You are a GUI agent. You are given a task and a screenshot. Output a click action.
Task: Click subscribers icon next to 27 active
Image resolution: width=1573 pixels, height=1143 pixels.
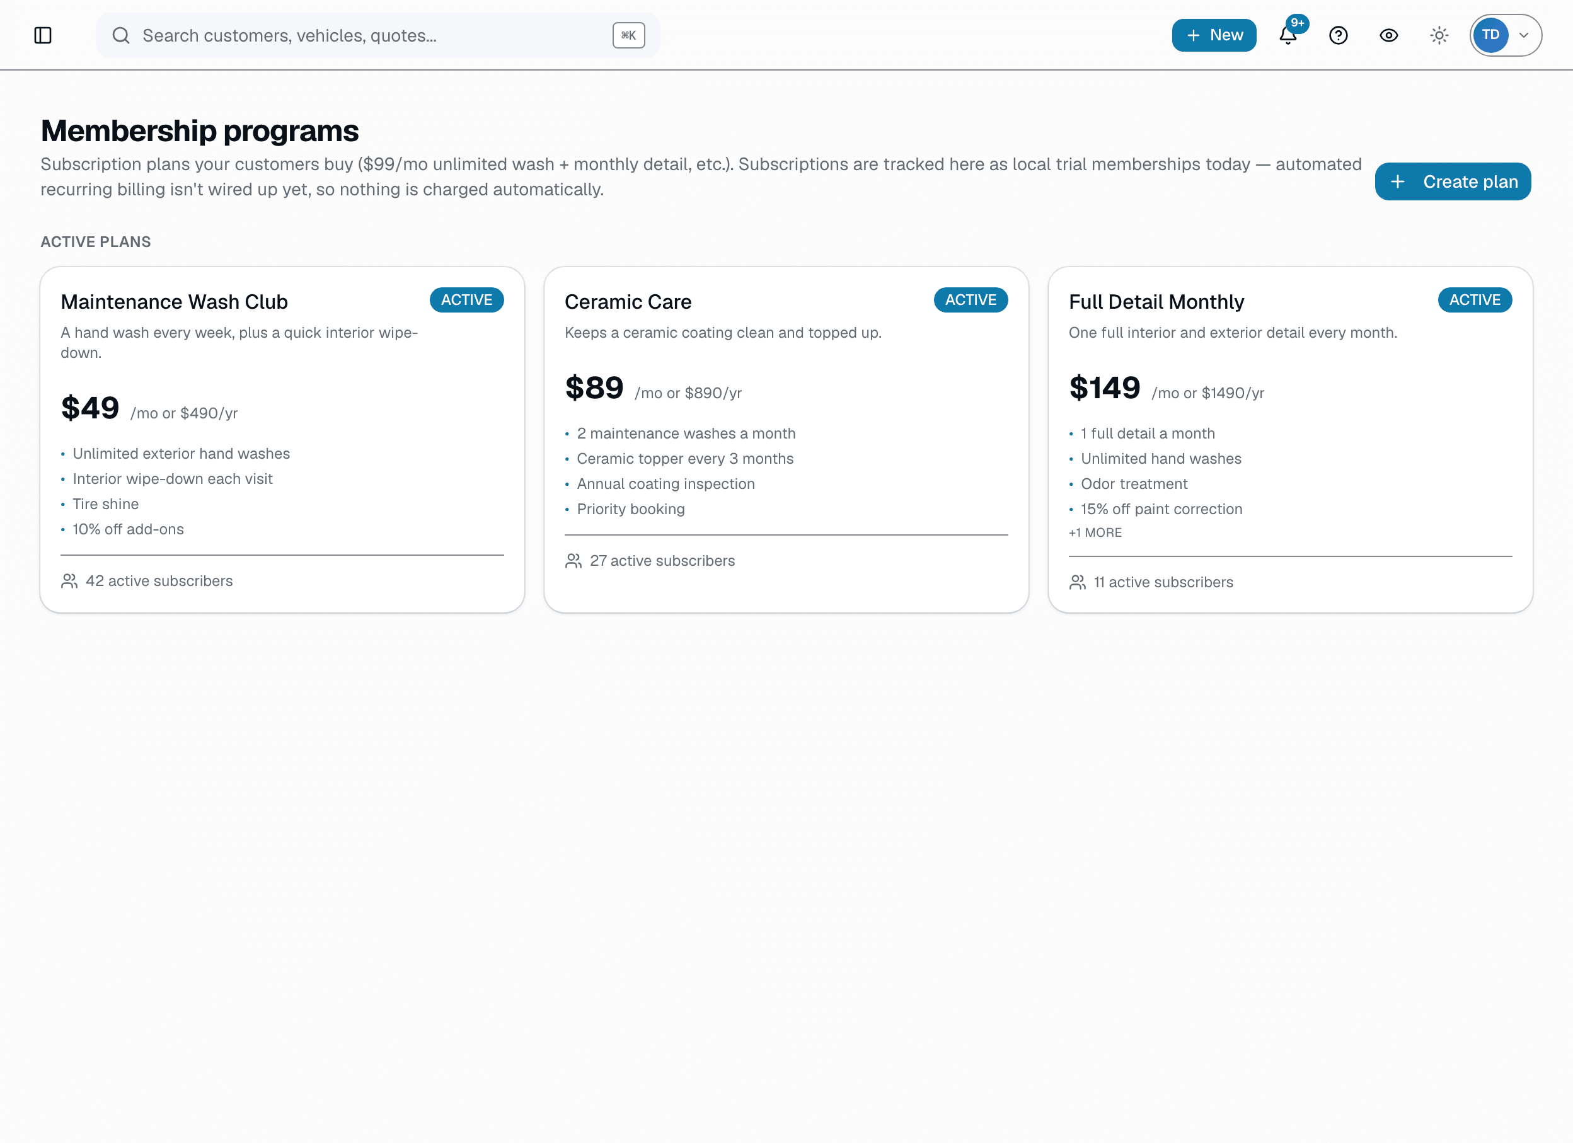coord(573,561)
